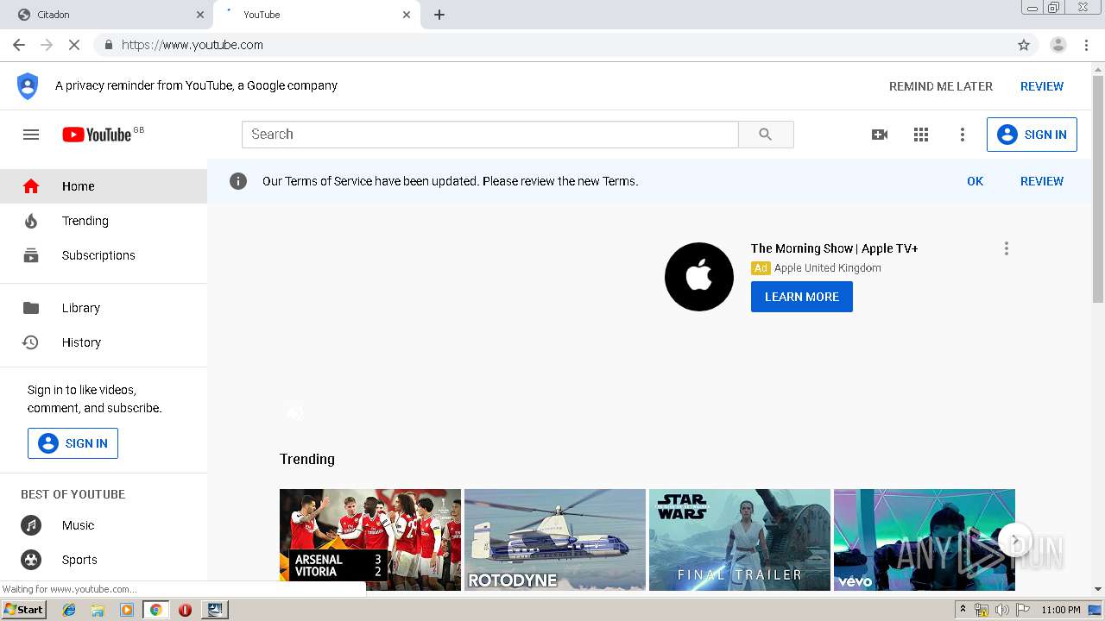Open the Opera taskbar icon

[x=185, y=610]
